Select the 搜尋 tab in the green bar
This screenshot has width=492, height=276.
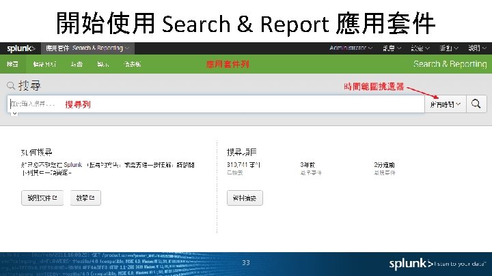click(x=12, y=64)
